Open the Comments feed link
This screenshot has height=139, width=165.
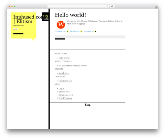point(65,95)
